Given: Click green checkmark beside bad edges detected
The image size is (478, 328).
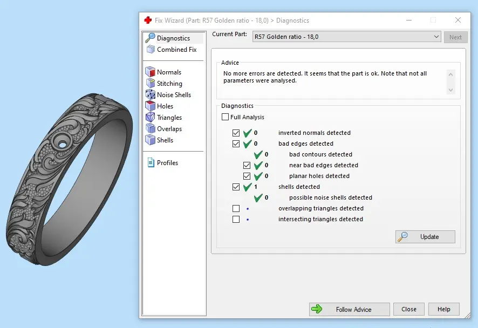Looking at the screenshot, I should tap(248, 143).
